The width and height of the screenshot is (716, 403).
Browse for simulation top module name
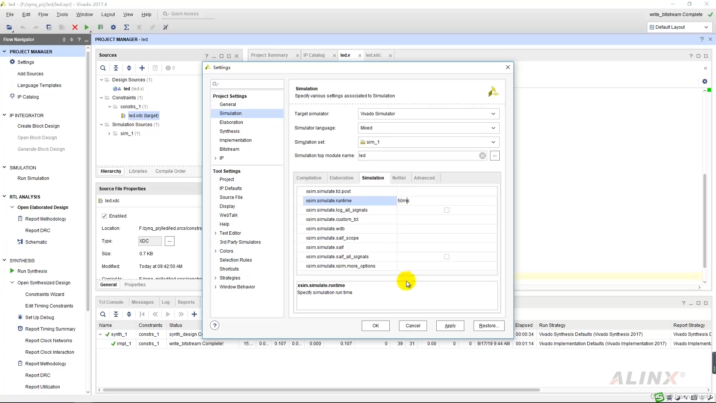pyautogui.click(x=494, y=156)
